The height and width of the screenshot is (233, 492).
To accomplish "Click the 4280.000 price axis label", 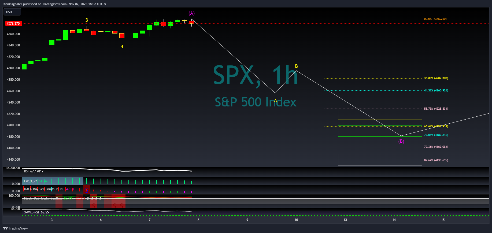I will pyautogui.click(x=13, y=80).
